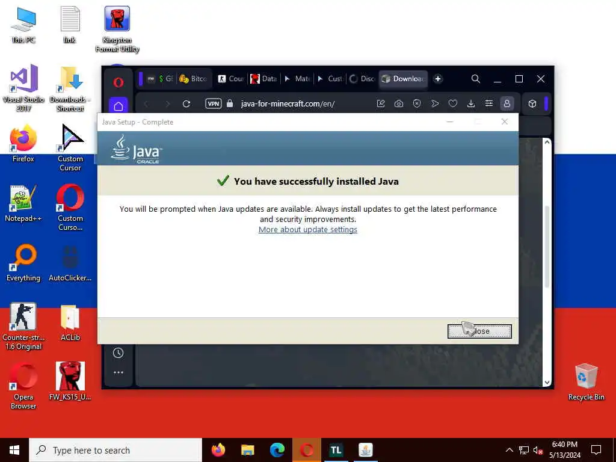616x462 pixels.
Task: Open the downloads icon in Opera toolbar
Action: (470, 103)
